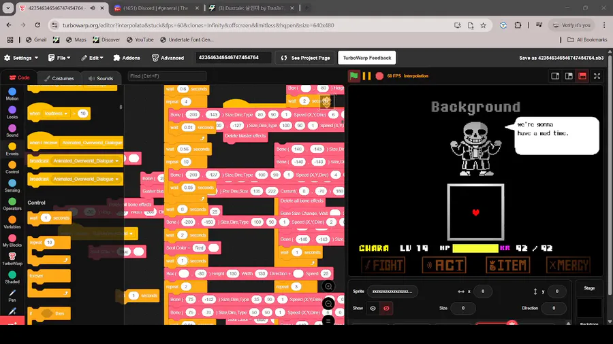The width and height of the screenshot is (613, 344).
Task: Click the forever palette block
Action: (49, 283)
